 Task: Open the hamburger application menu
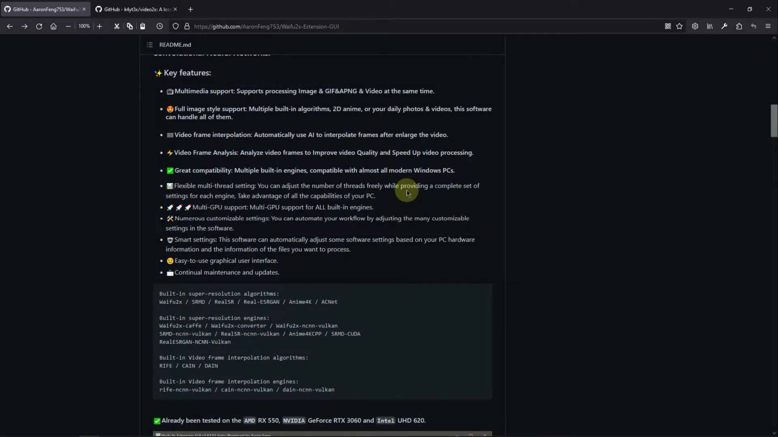tap(768, 26)
